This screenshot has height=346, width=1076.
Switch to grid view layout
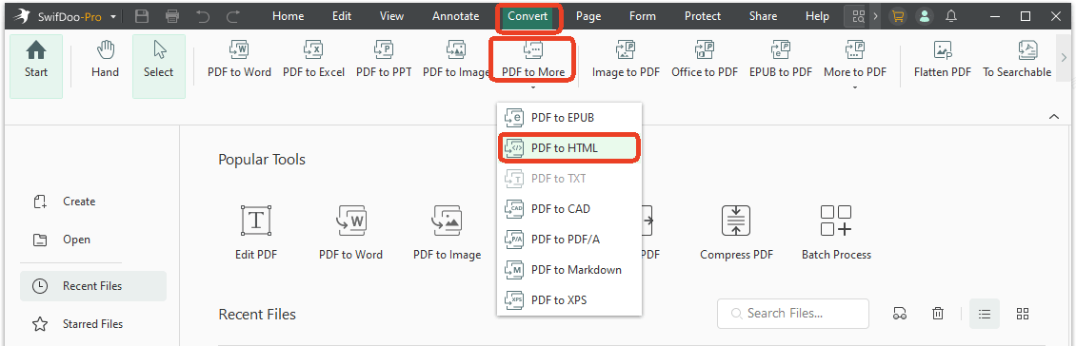coord(1023,314)
